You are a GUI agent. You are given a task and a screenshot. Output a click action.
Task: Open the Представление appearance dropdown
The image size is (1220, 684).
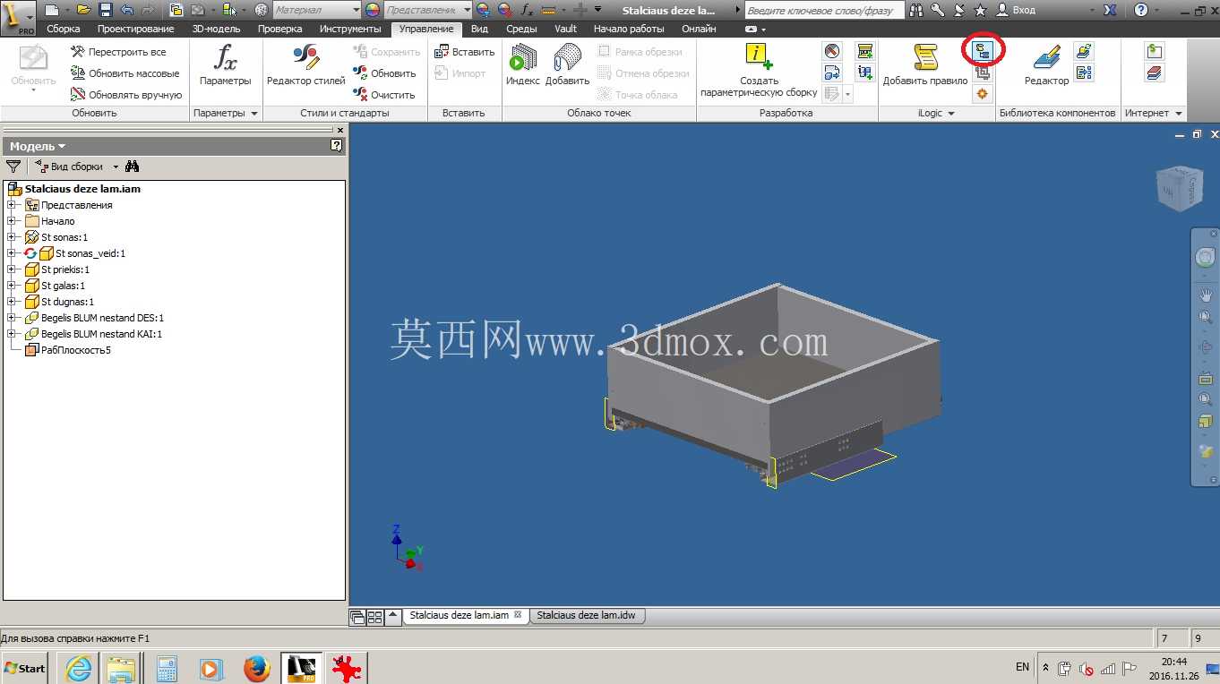(x=467, y=10)
